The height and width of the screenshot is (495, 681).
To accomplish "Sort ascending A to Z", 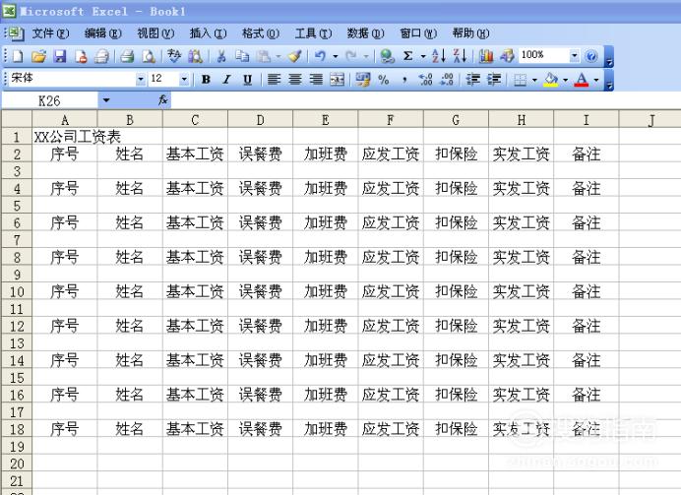I will click(x=439, y=56).
